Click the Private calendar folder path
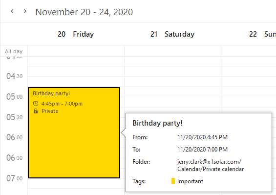 (x=211, y=165)
